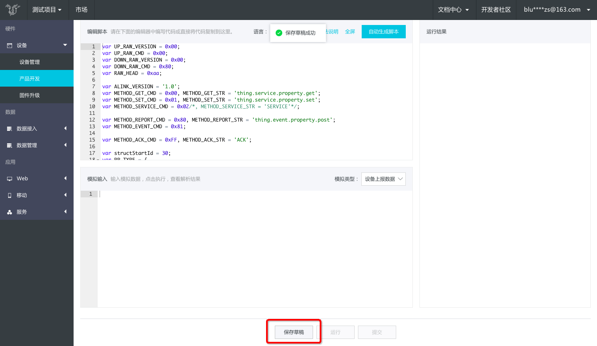Click the 提交 button
The width and height of the screenshot is (597, 346).
click(x=377, y=332)
